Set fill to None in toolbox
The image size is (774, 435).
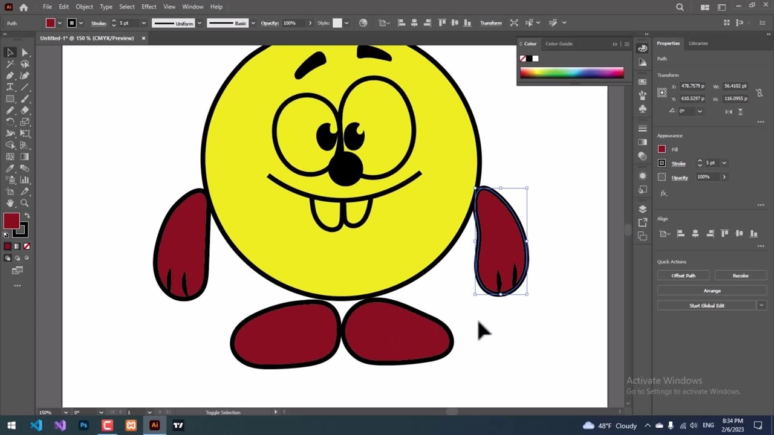[x=26, y=246]
